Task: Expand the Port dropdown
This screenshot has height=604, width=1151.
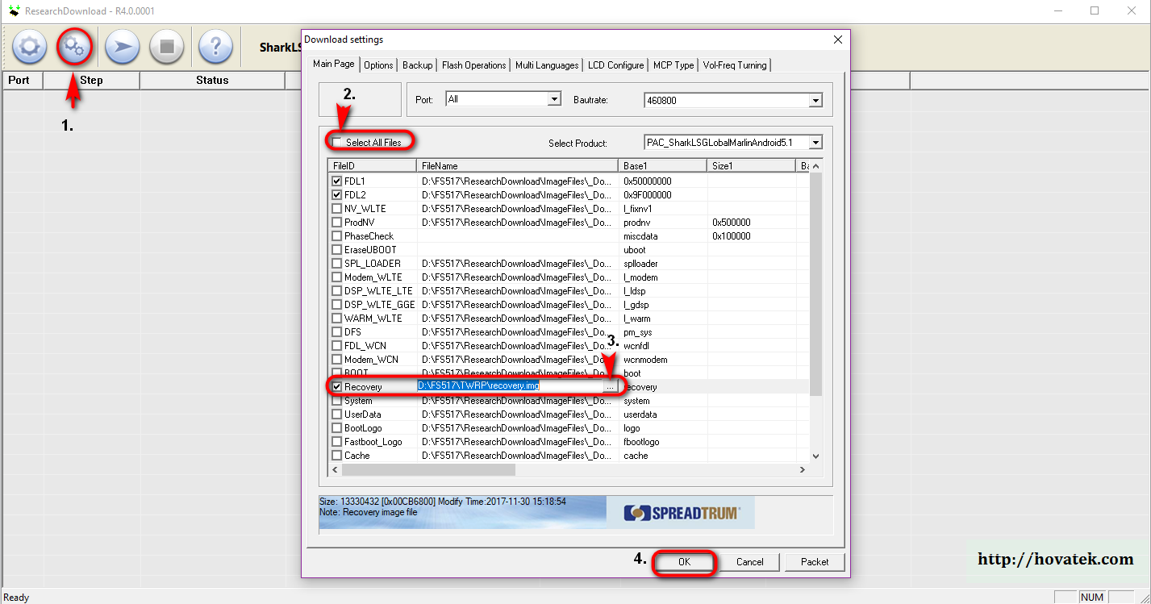Action: pyautogui.click(x=554, y=99)
